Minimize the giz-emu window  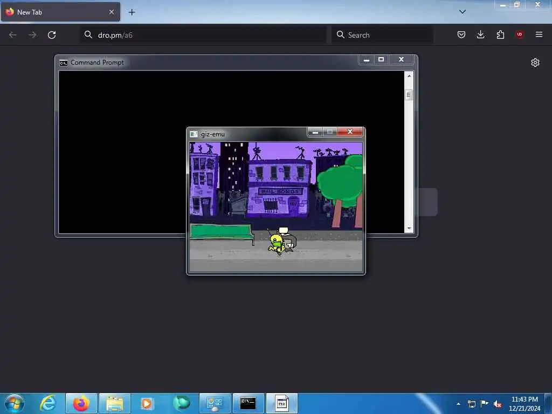pyautogui.click(x=315, y=132)
